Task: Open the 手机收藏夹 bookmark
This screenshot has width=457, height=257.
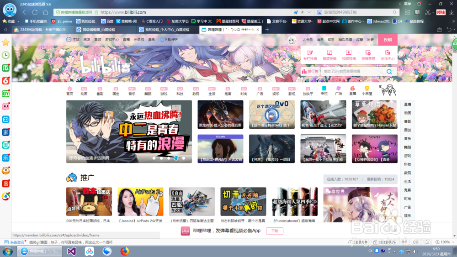Action: click(x=36, y=21)
